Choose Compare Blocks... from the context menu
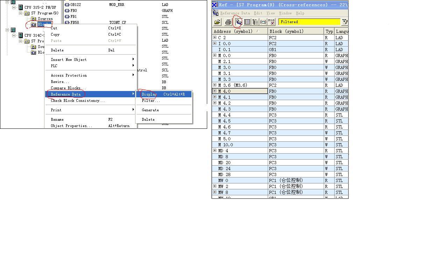448x280 pixels. pos(91,88)
